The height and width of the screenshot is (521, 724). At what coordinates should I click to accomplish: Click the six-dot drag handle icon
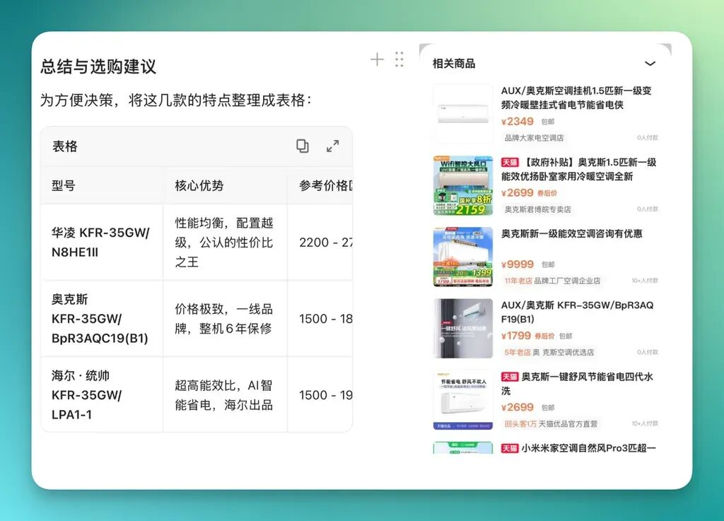[x=399, y=60]
